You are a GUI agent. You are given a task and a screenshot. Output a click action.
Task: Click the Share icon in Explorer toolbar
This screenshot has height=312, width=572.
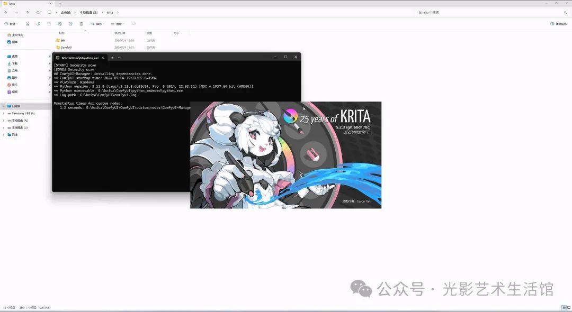coord(70,24)
